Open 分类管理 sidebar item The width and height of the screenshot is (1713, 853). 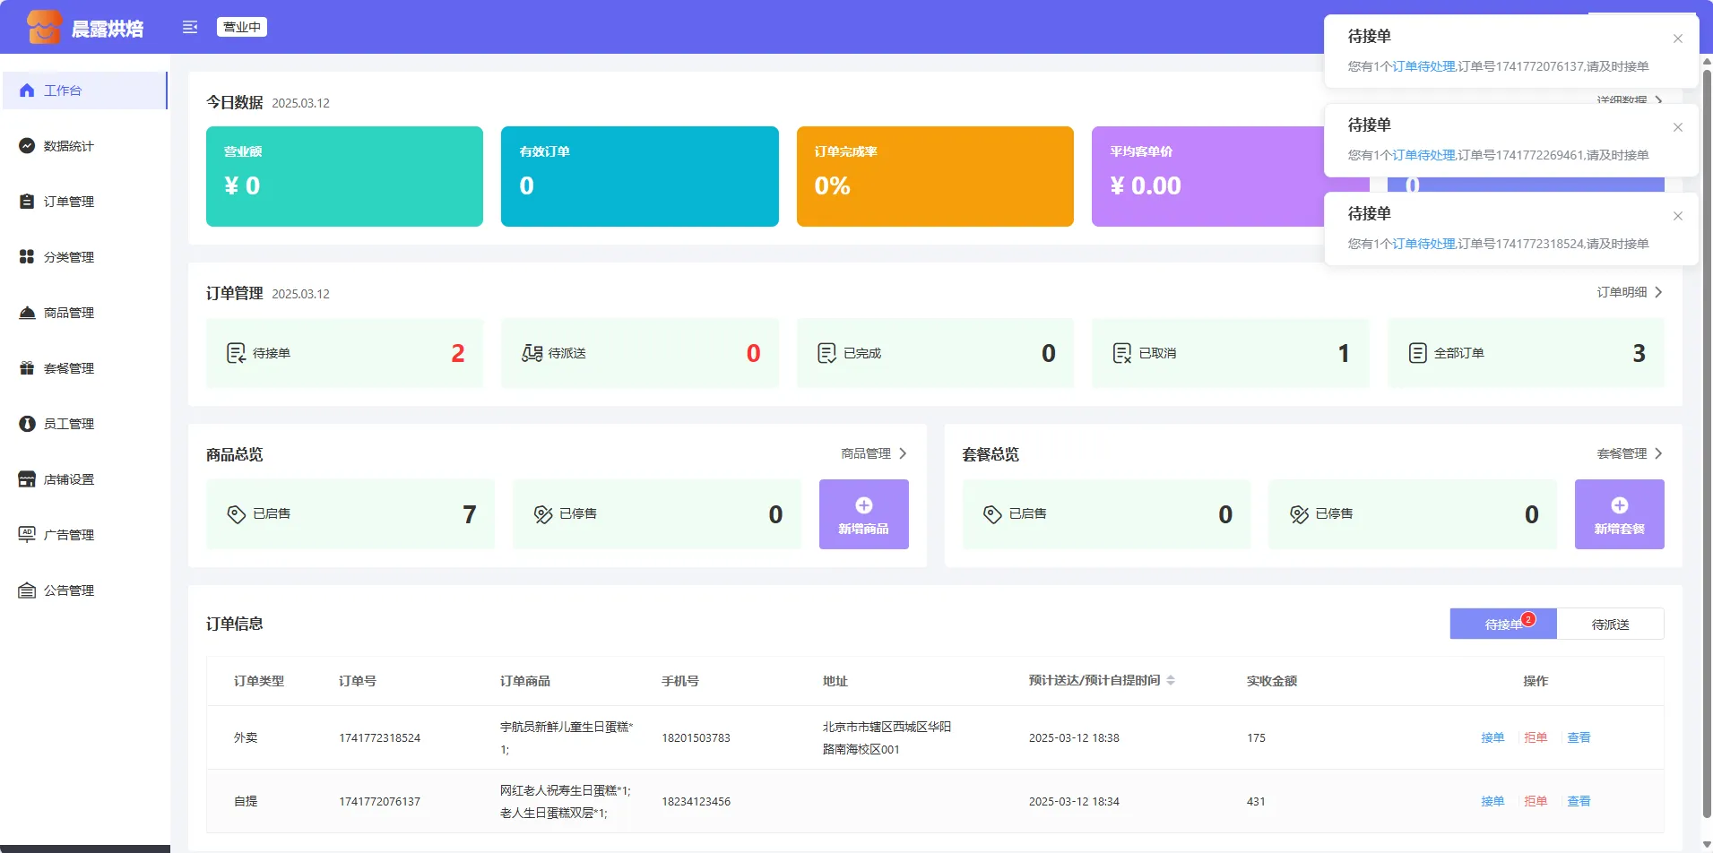pos(68,257)
